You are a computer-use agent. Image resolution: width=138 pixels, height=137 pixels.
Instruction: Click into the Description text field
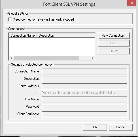tap(84, 79)
